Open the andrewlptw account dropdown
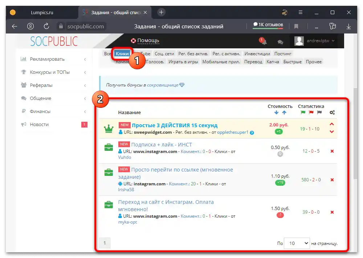Image resolution: width=363 pixels, height=258 pixels. point(321,41)
